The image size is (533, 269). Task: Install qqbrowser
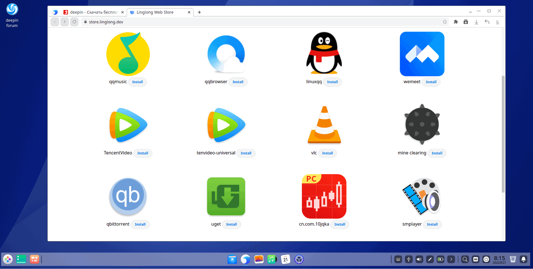[x=238, y=82]
